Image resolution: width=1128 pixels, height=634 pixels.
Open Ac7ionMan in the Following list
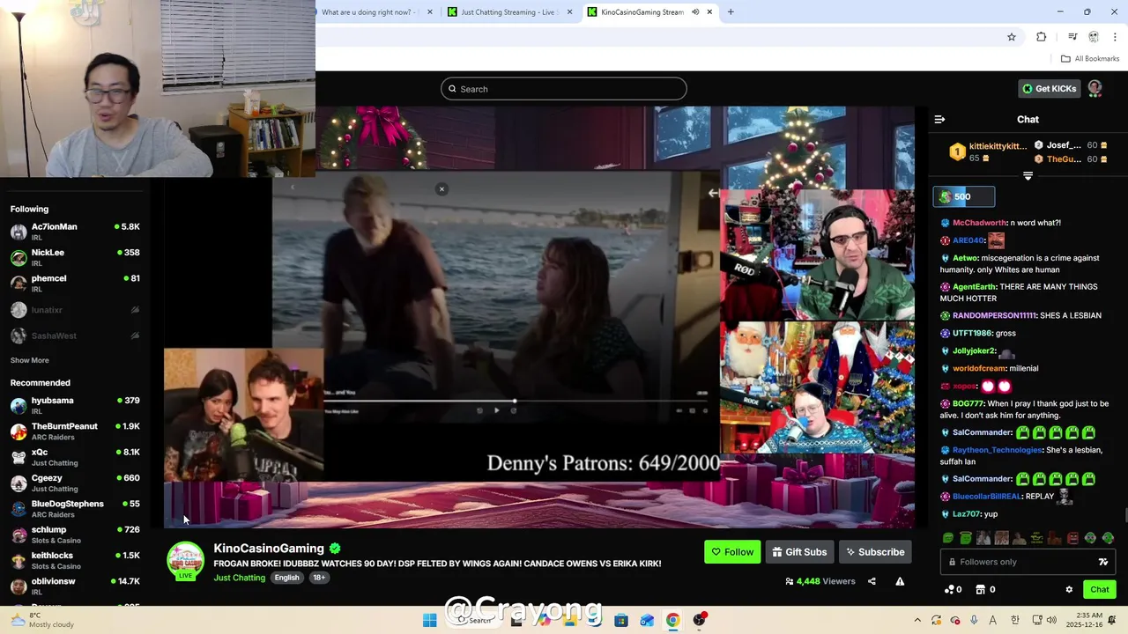pyautogui.click(x=75, y=232)
